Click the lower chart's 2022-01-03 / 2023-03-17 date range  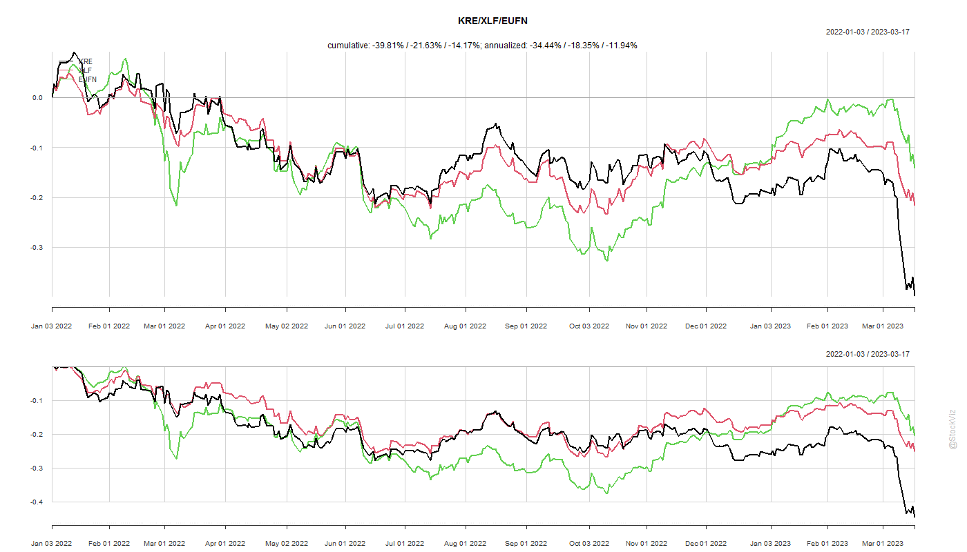tap(868, 354)
